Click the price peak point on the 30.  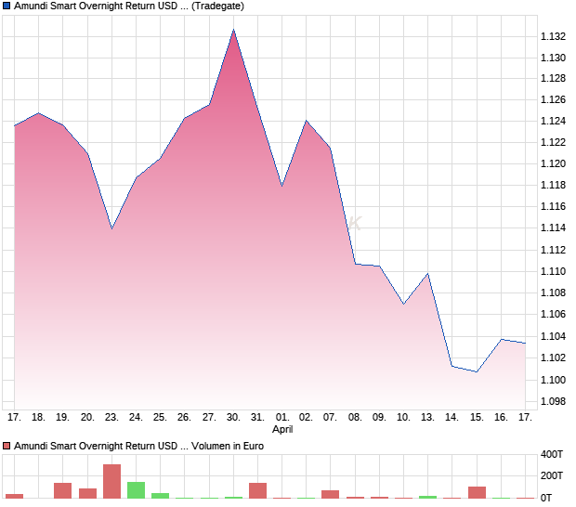[x=233, y=30]
